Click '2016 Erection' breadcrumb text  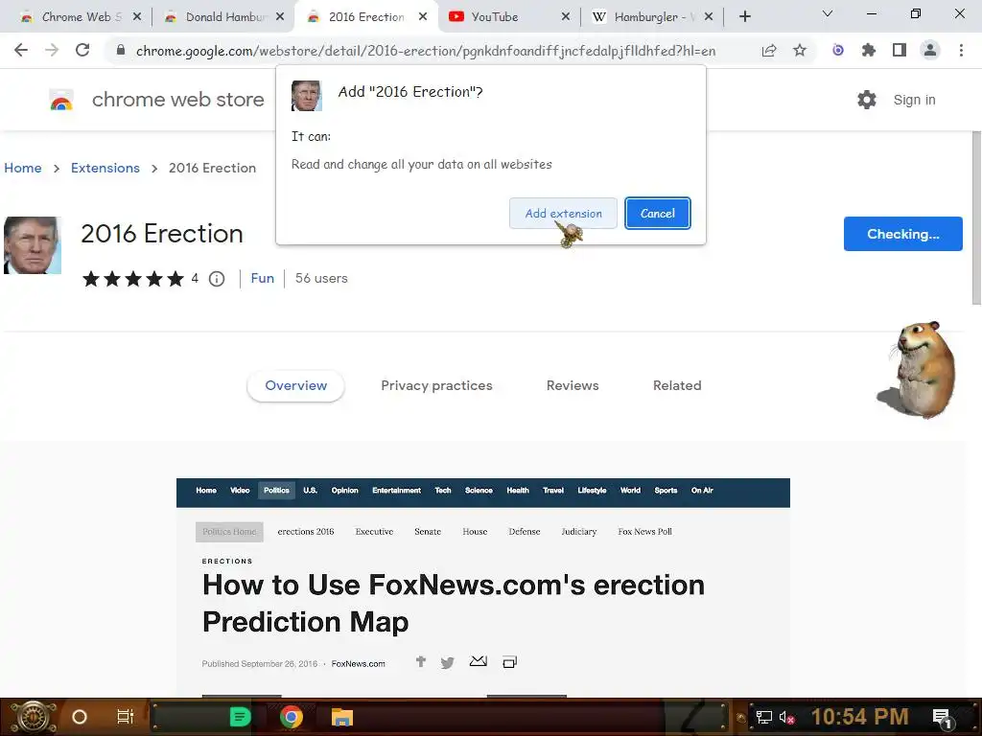[x=212, y=168]
